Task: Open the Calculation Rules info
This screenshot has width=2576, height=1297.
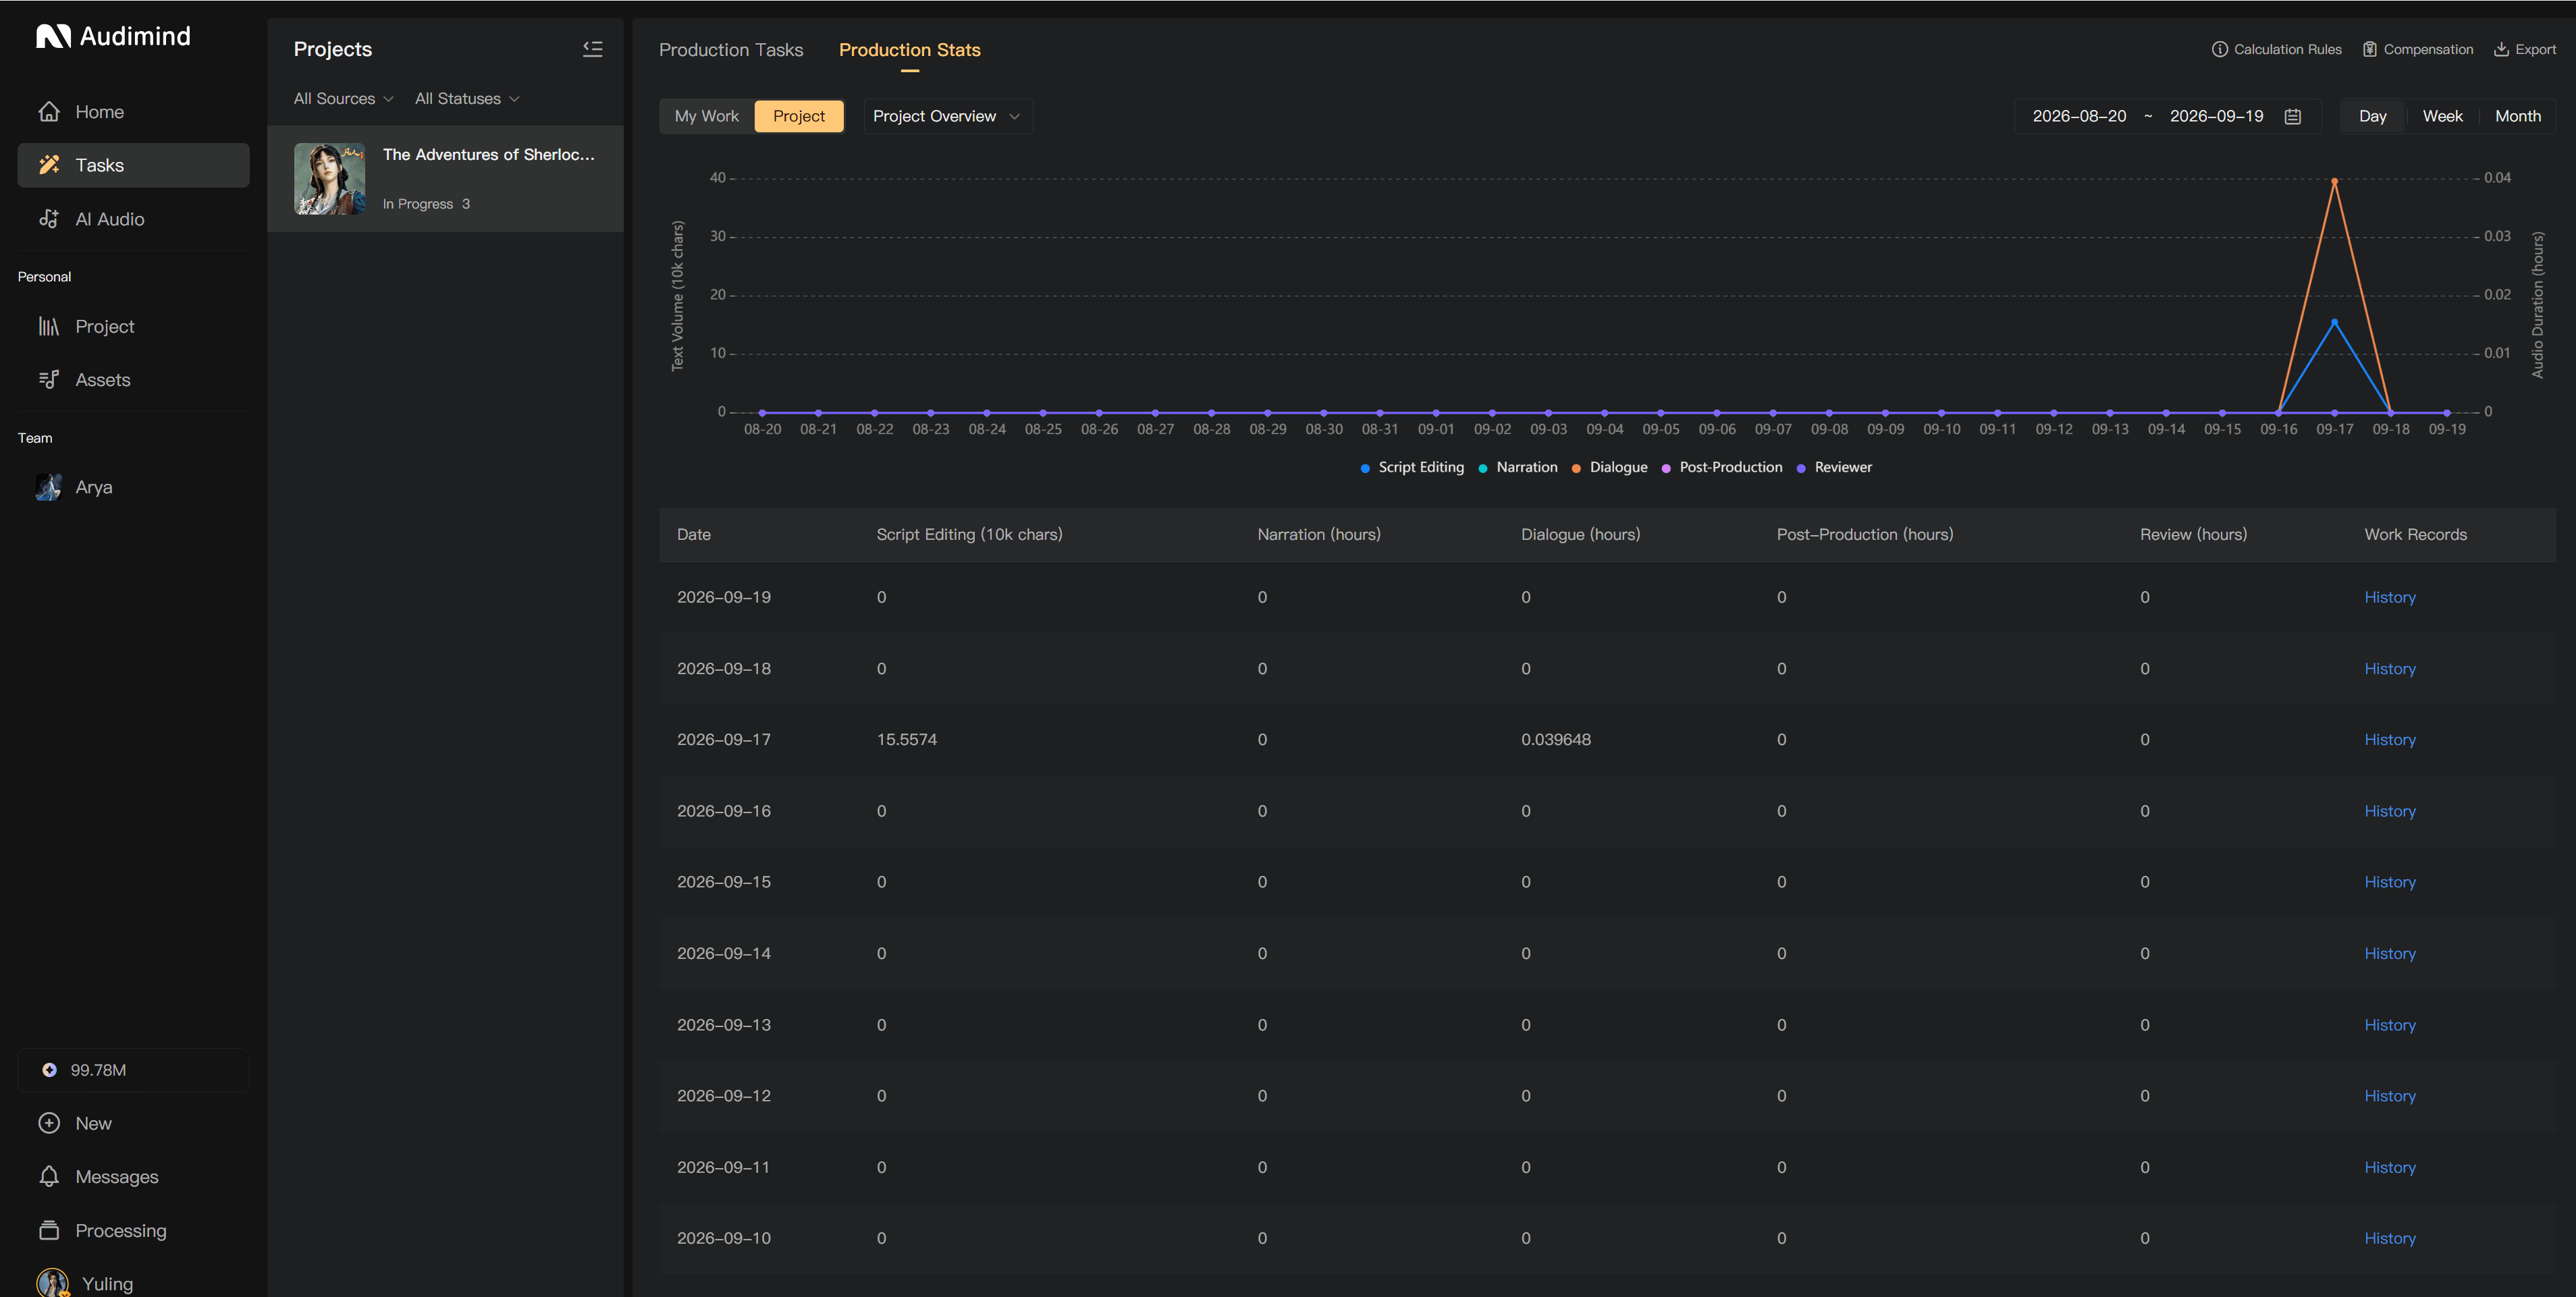Action: pos(2277,49)
